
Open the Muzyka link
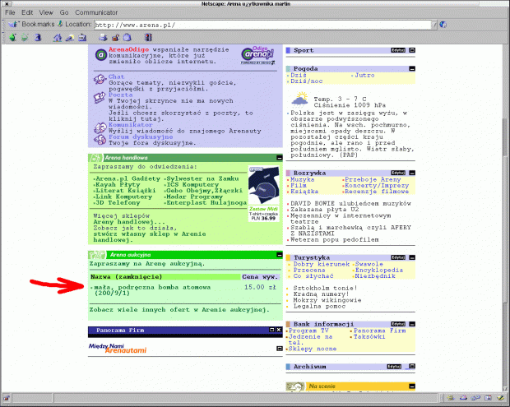(303, 179)
